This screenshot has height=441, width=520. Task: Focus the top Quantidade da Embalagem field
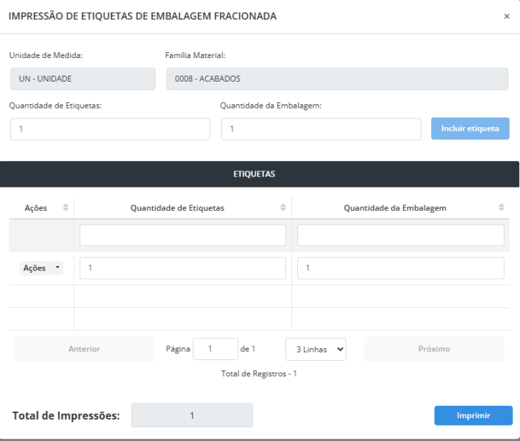321,129
